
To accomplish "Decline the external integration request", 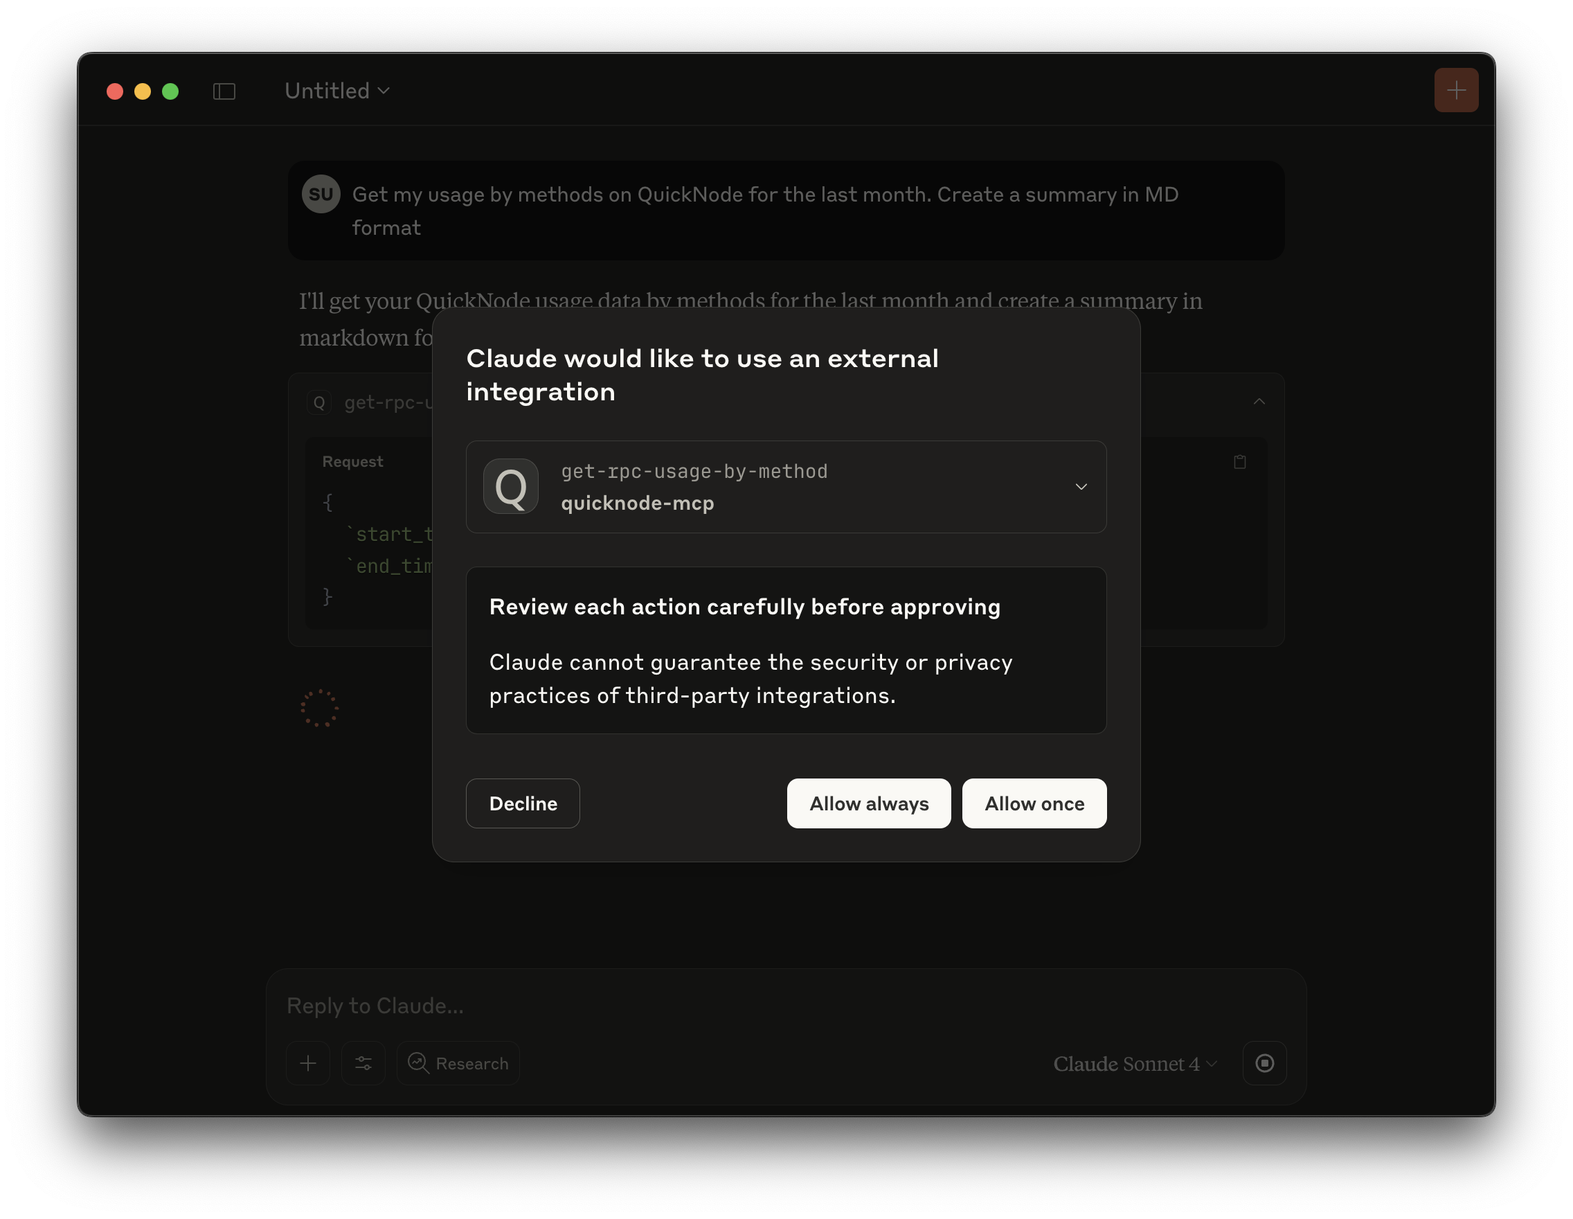I will [x=523, y=803].
